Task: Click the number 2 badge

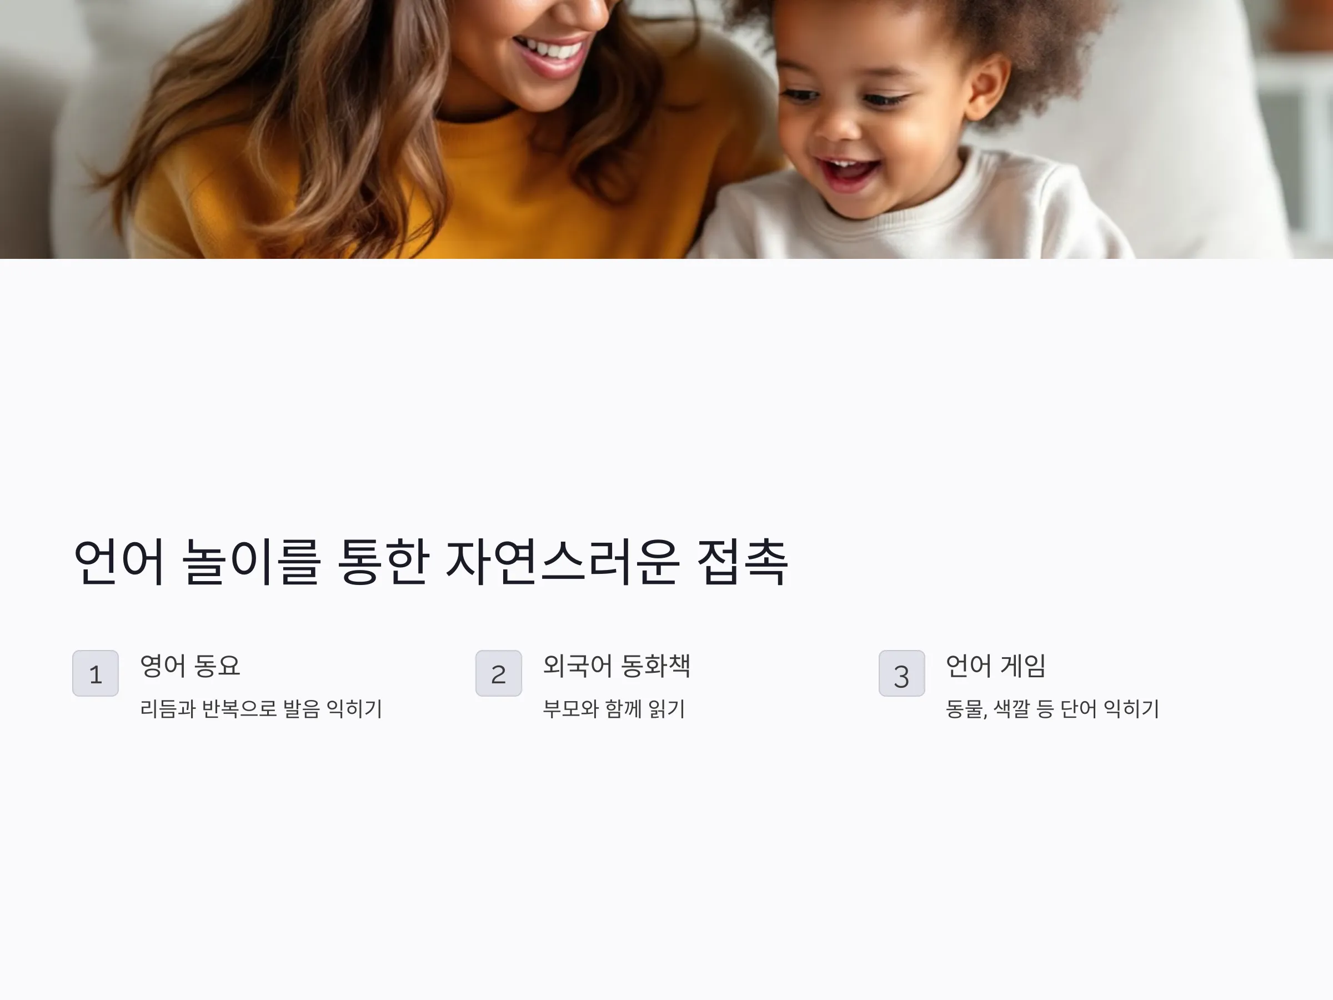Action: click(498, 673)
